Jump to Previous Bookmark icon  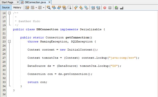76,8
